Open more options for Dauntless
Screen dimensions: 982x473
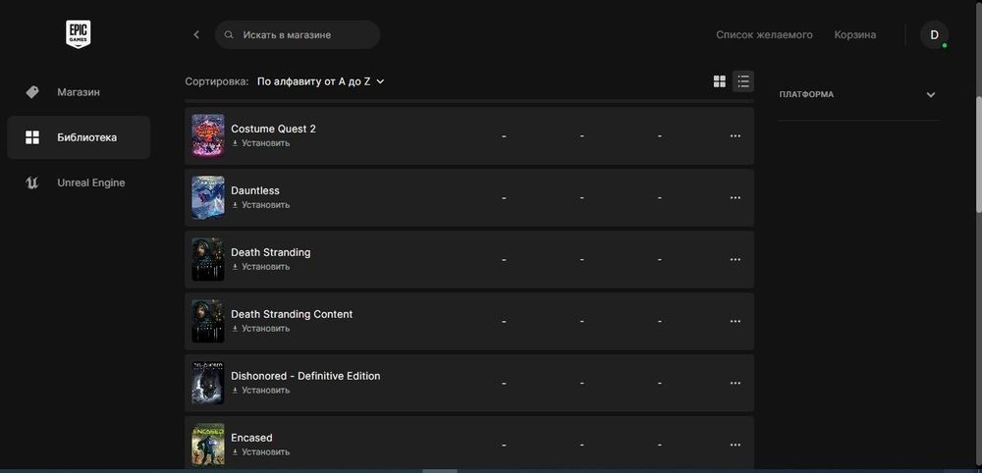tap(736, 197)
